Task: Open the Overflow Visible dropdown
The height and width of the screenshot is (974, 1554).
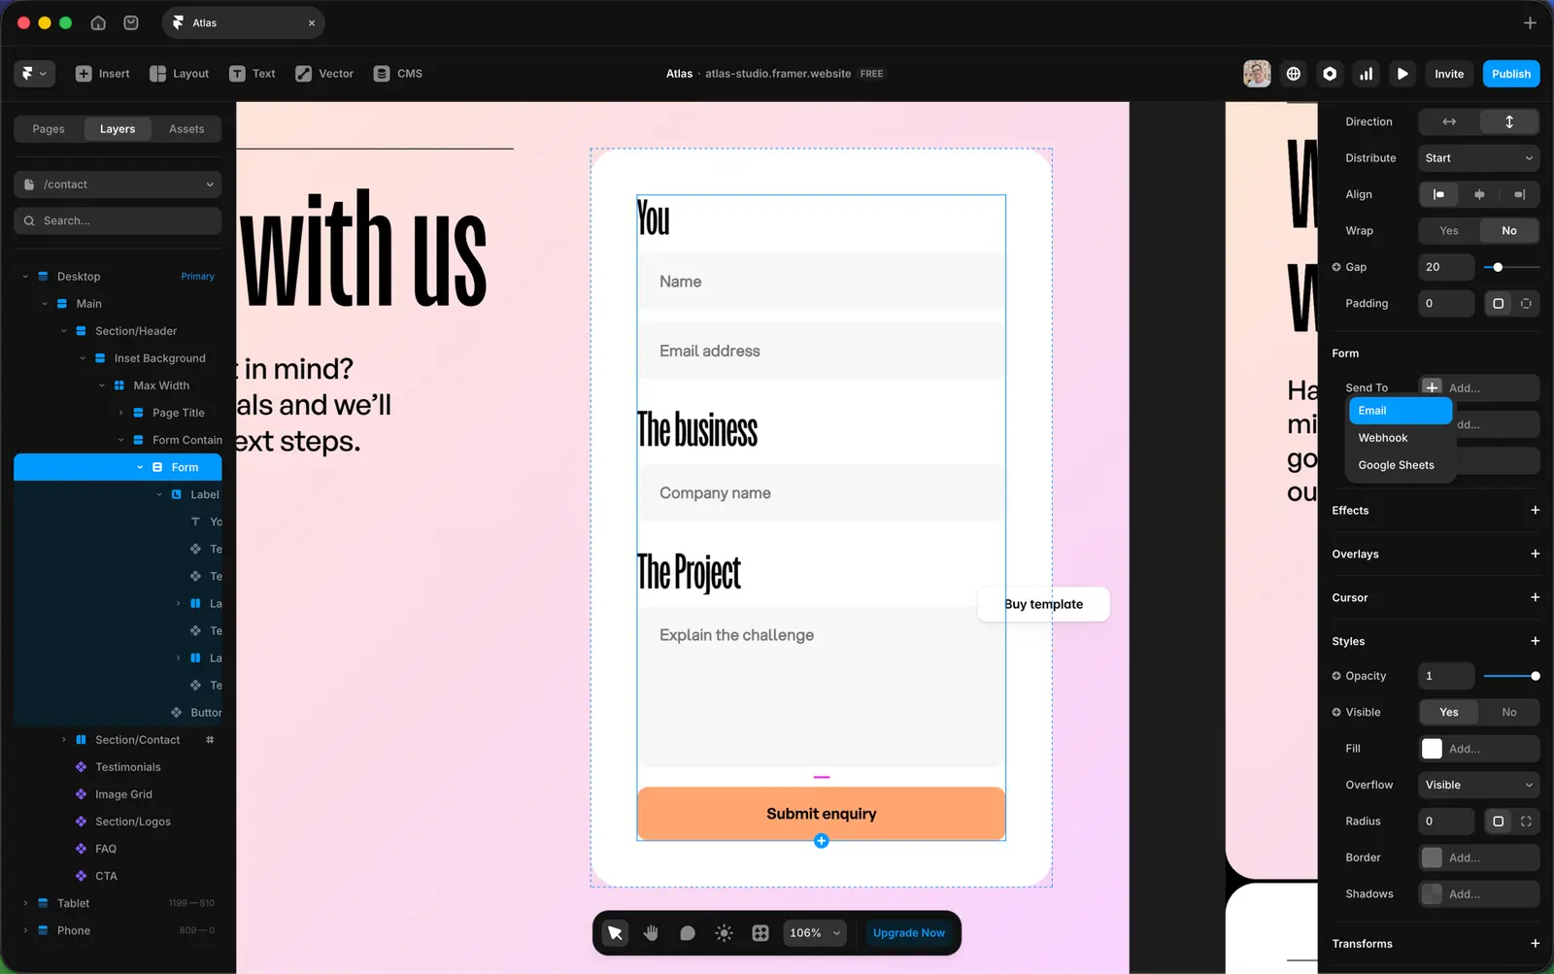Action: pos(1479,786)
